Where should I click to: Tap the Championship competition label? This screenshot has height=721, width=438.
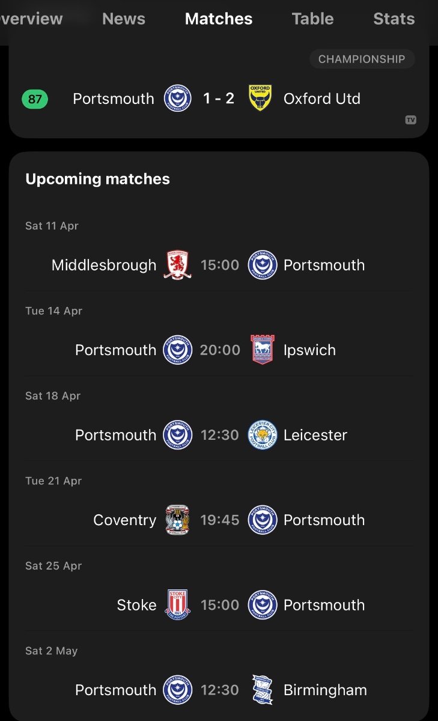pyautogui.click(x=362, y=59)
